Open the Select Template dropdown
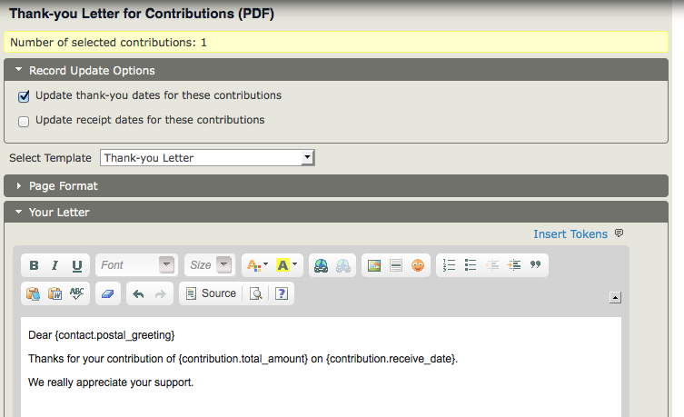The image size is (684, 417). (207, 158)
